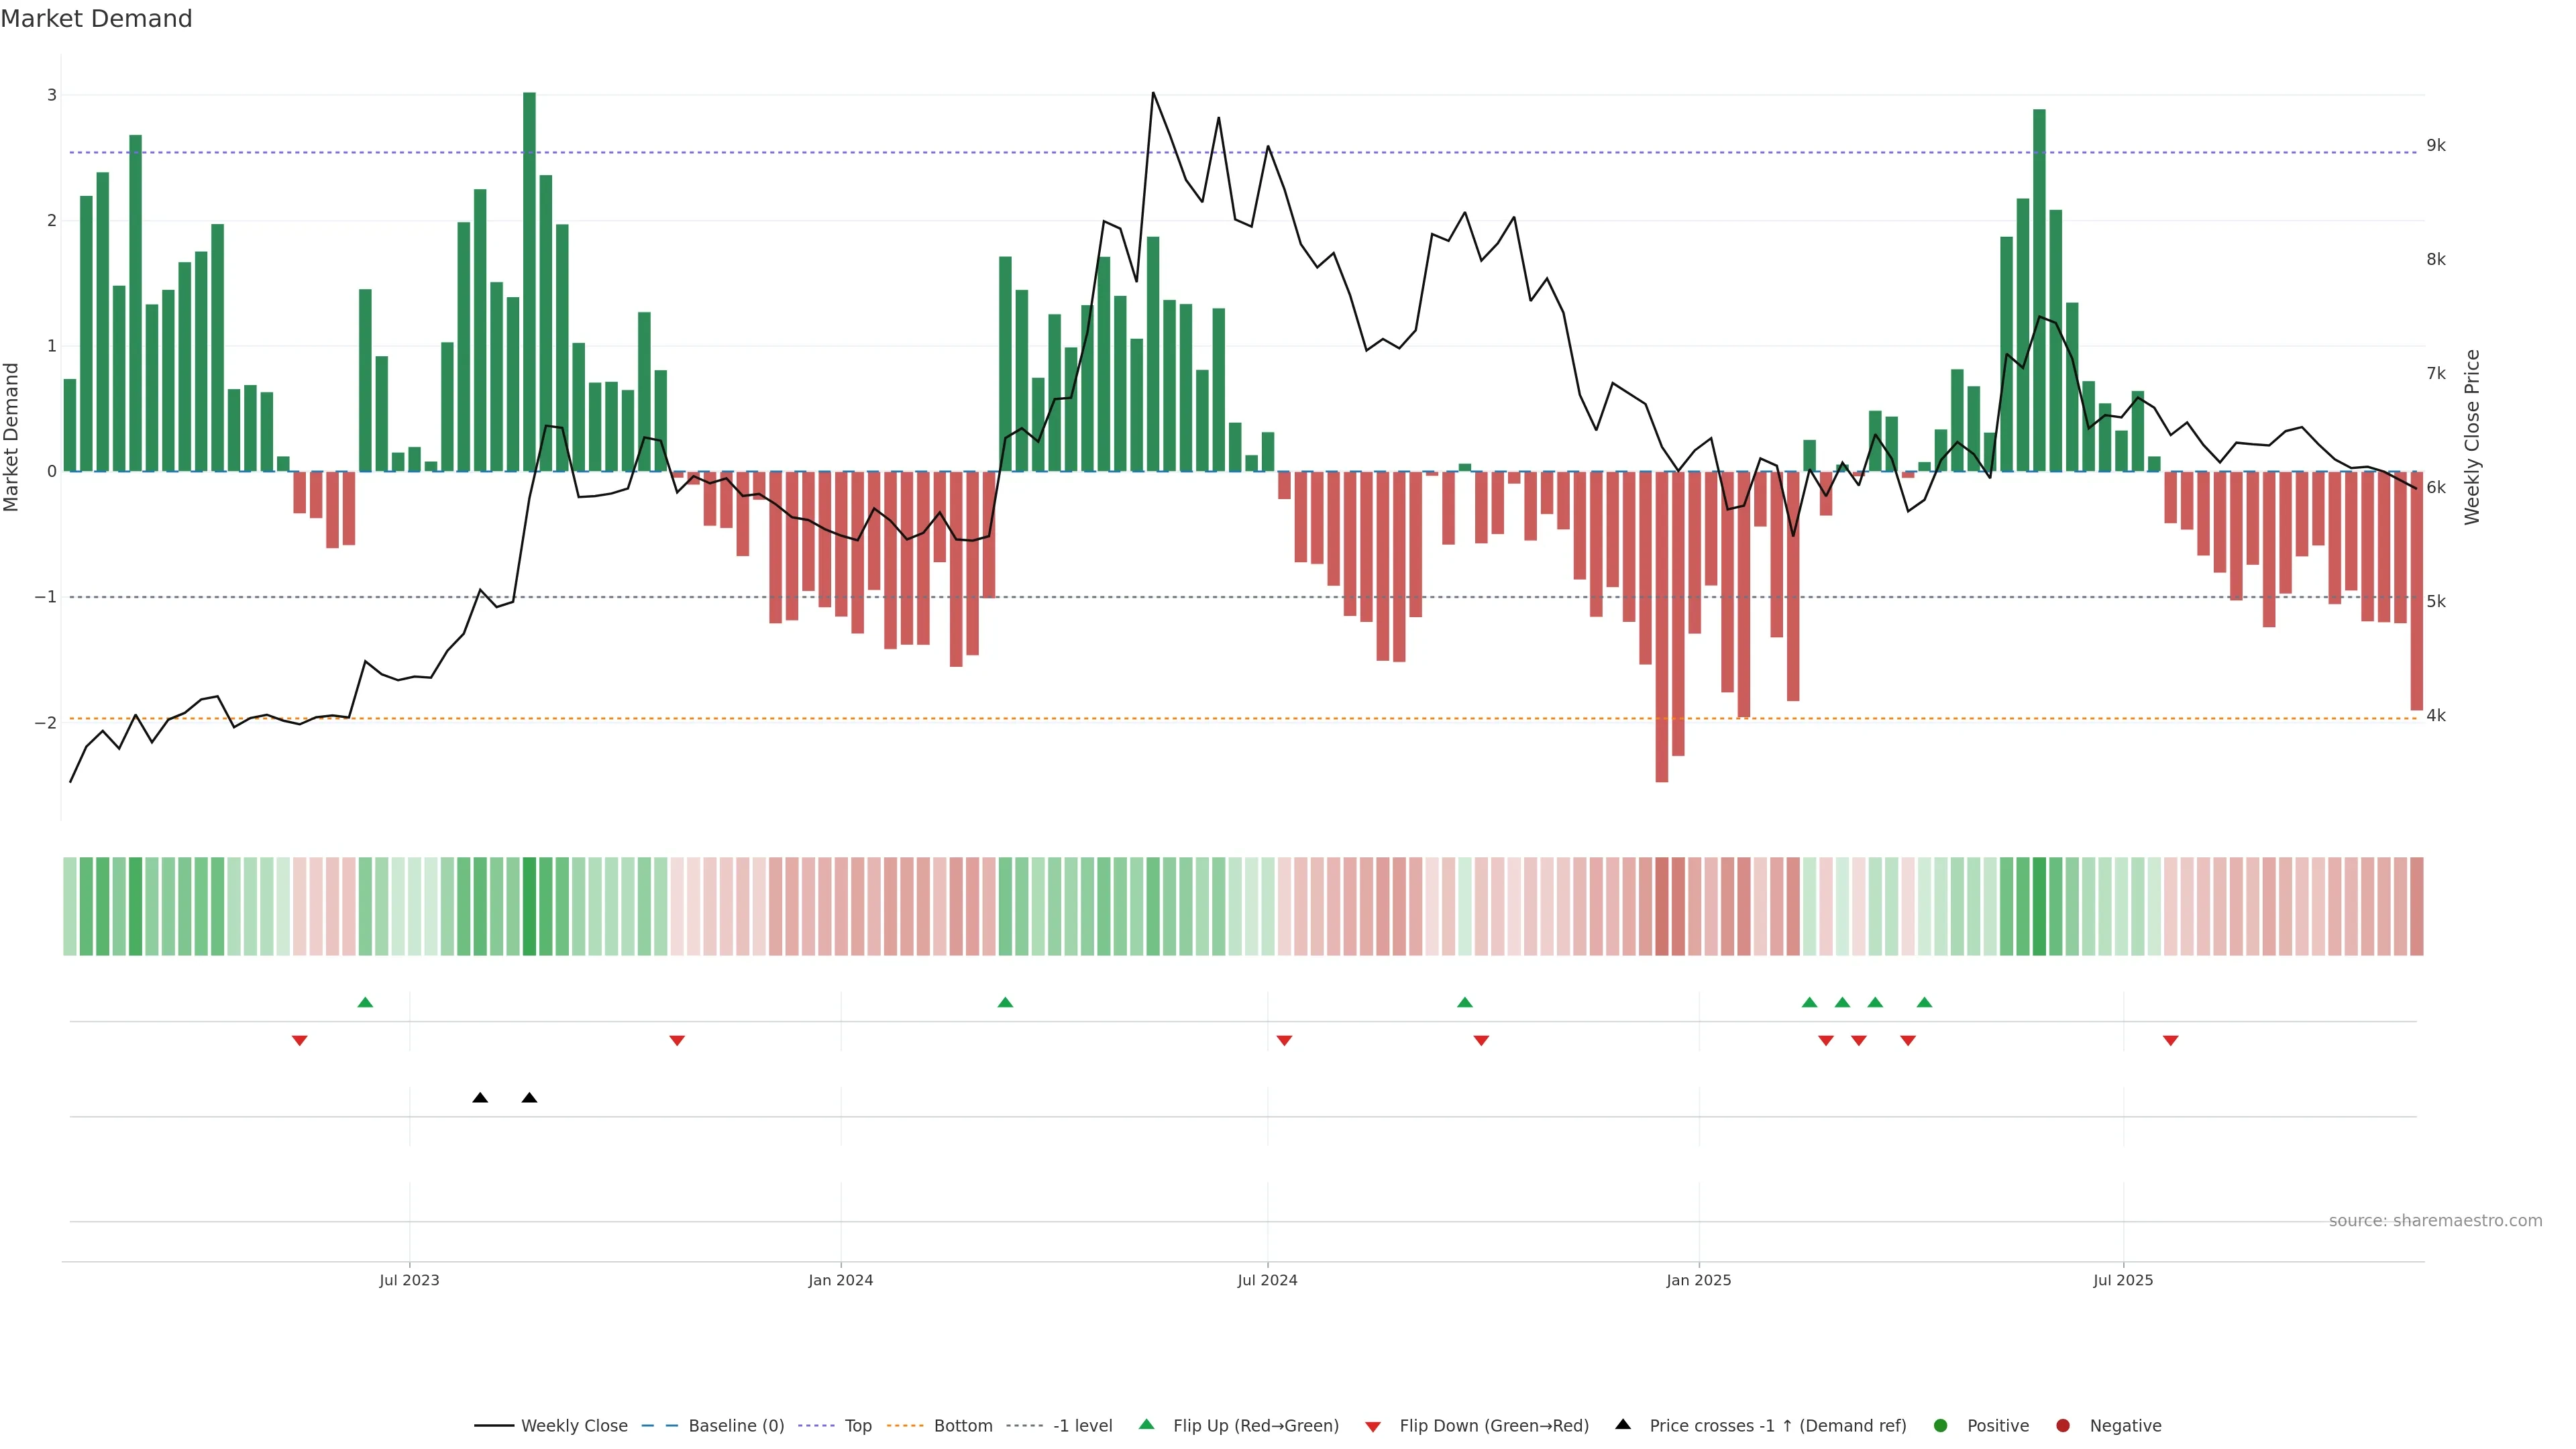Select the leftmost red flip-down triangle marker
2576x1449 pixels.
tap(299, 1041)
